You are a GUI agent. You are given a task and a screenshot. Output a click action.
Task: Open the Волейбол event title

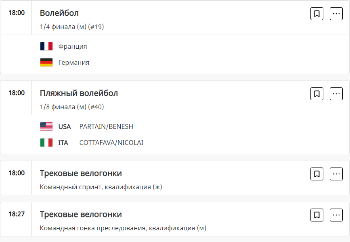(x=59, y=13)
